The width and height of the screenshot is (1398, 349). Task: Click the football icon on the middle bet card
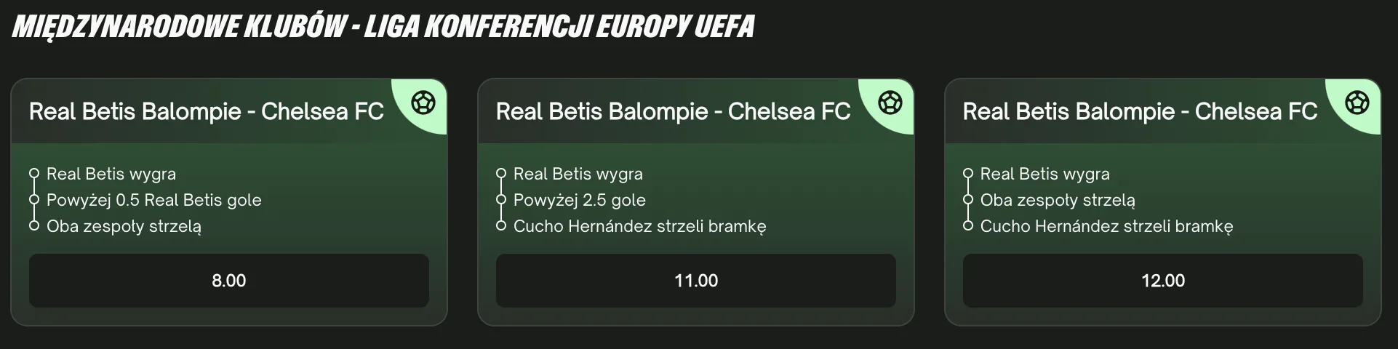(x=890, y=103)
